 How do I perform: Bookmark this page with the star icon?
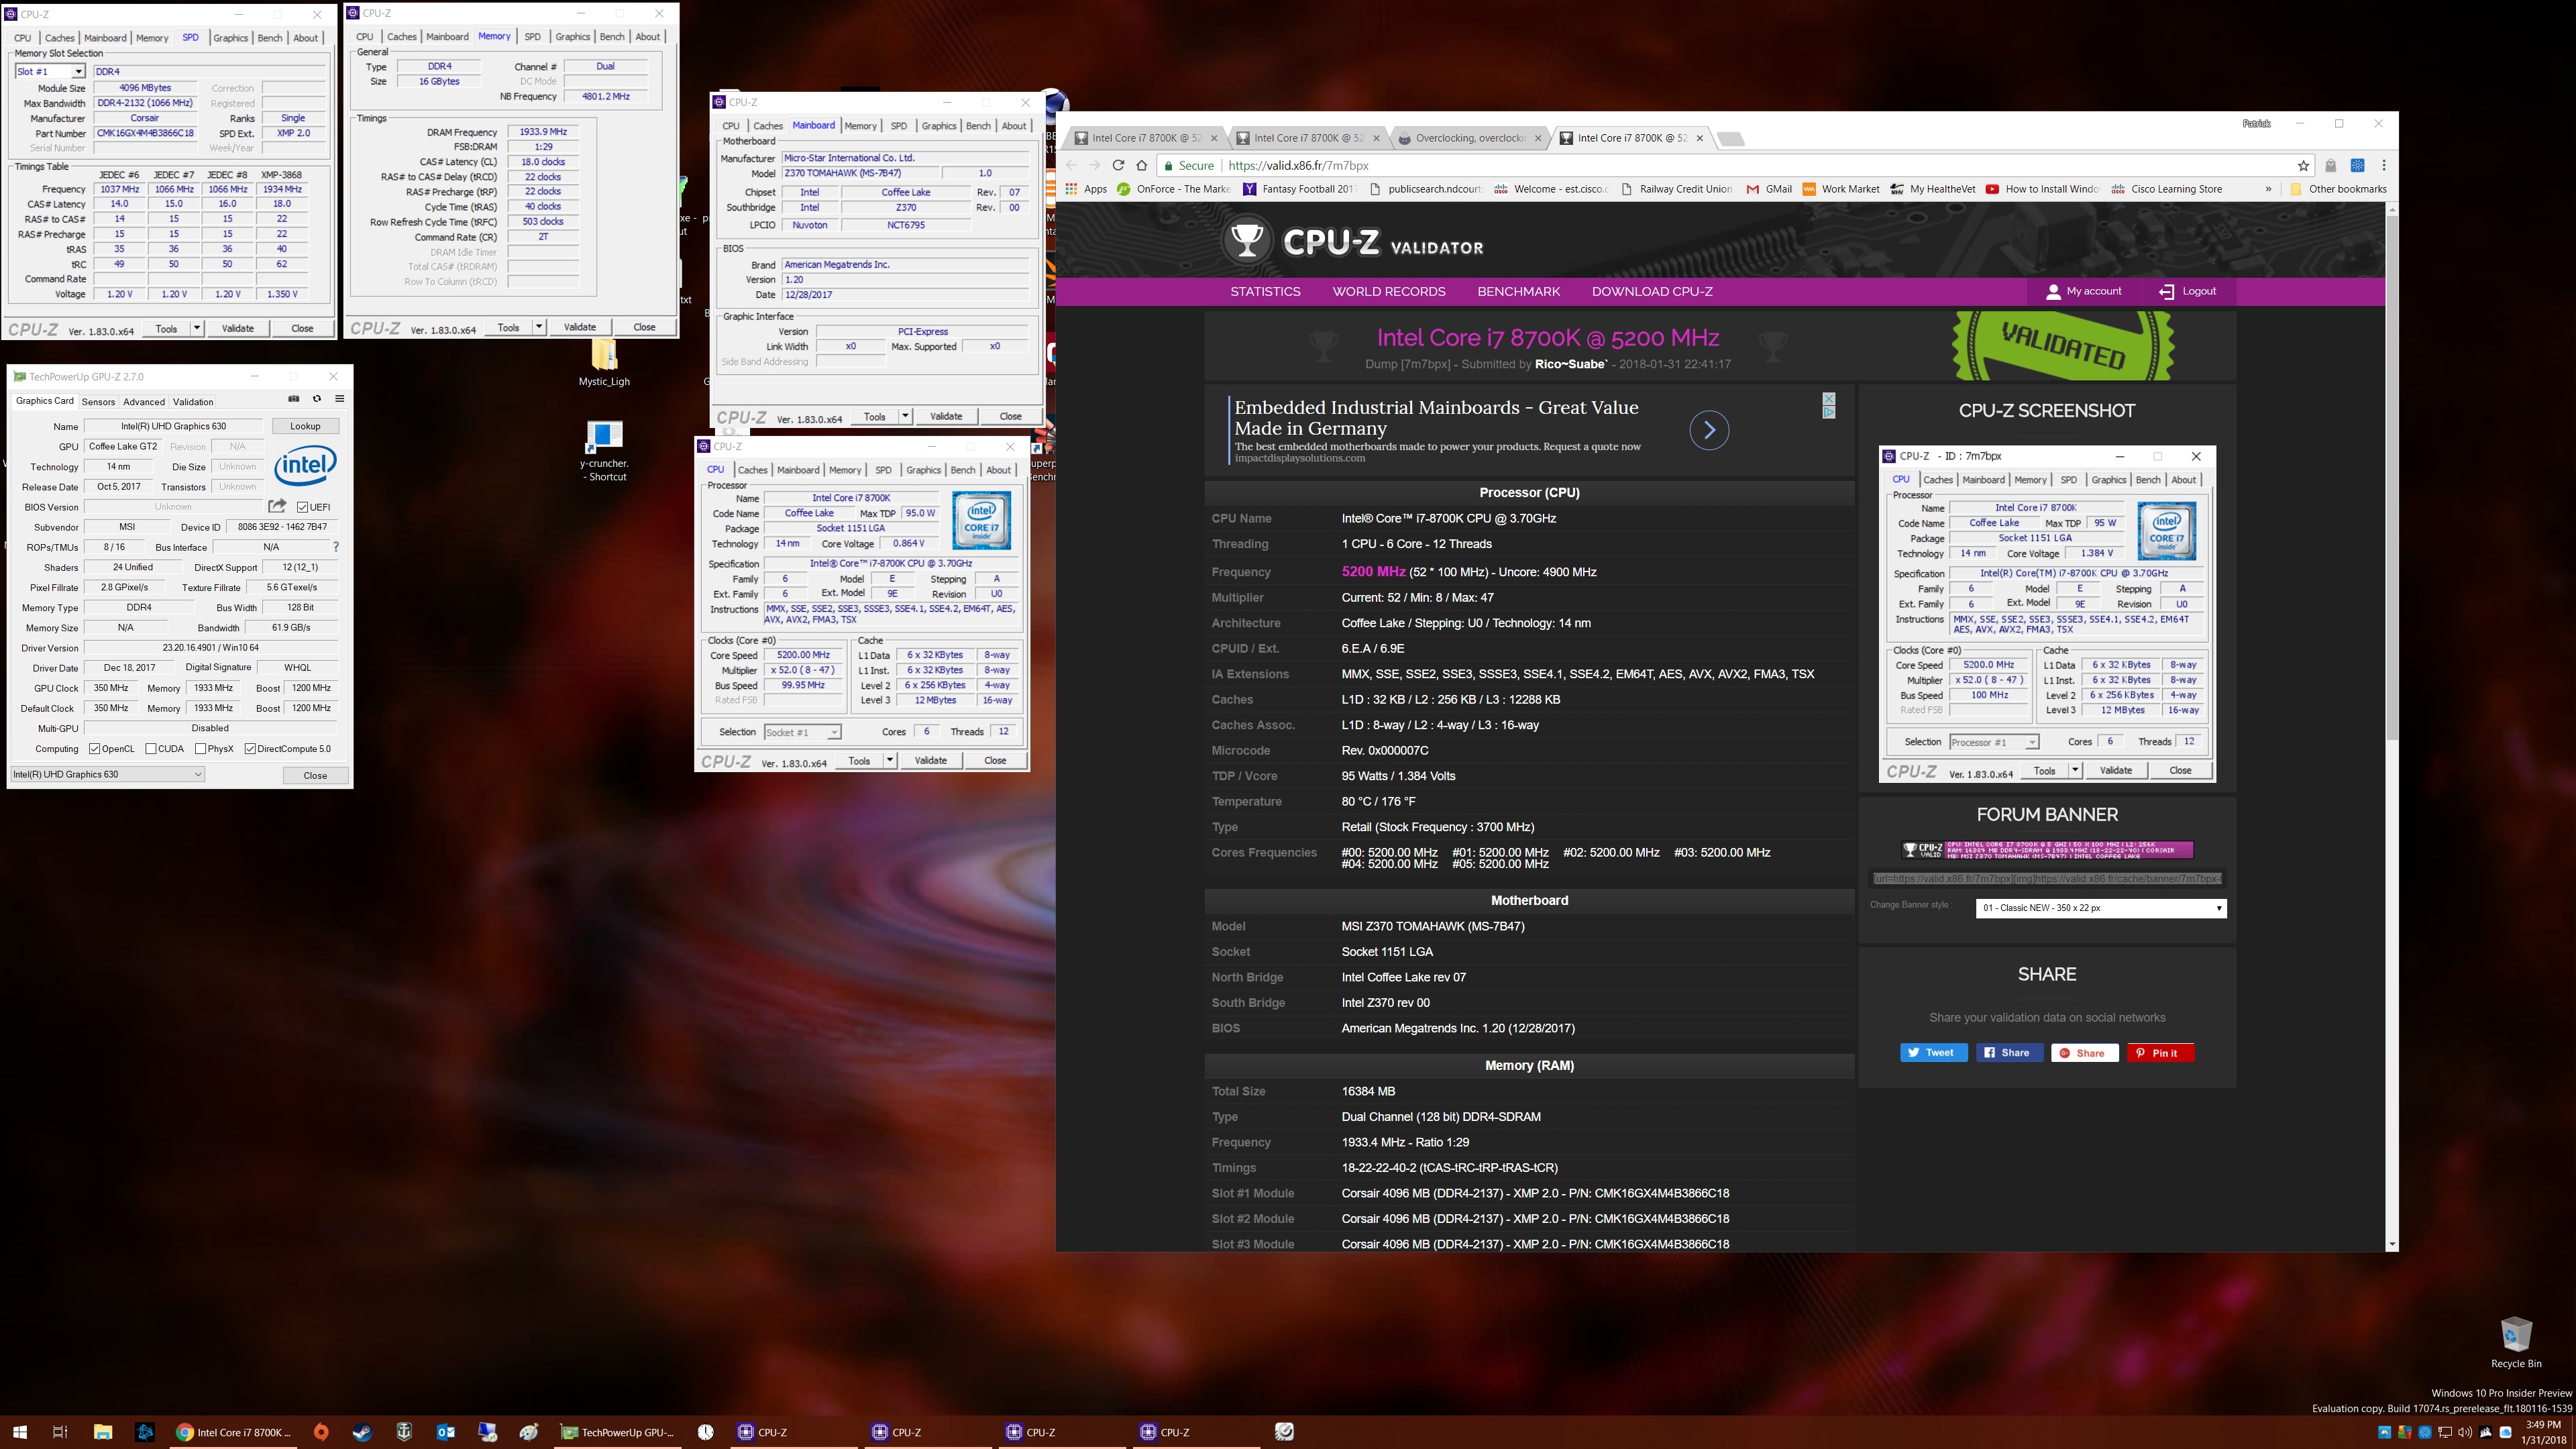pyautogui.click(x=2304, y=165)
